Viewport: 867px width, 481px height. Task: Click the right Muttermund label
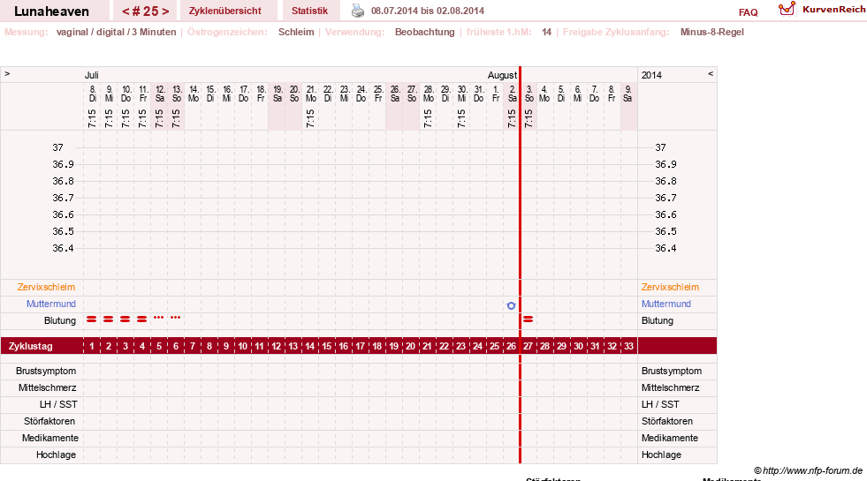point(665,304)
